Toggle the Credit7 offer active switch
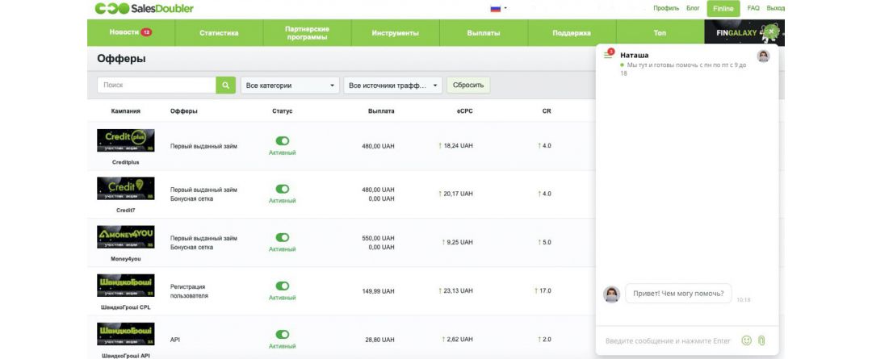Viewport: 872px width, 359px height. (x=283, y=189)
